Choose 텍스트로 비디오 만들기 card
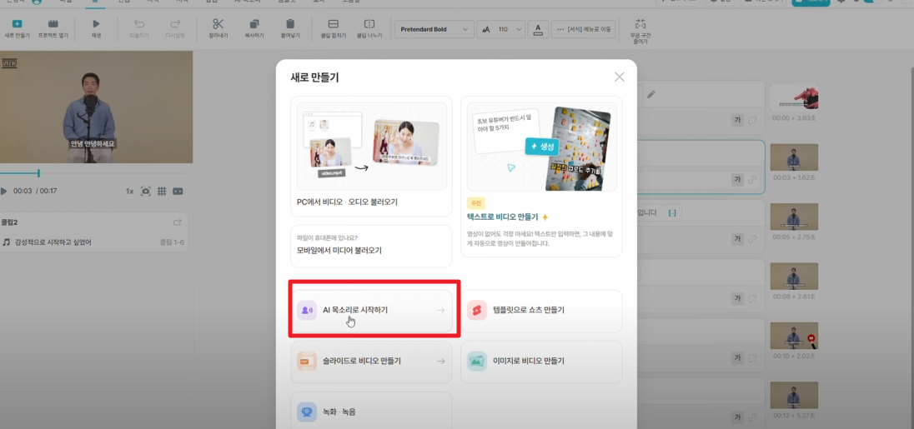914x429 pixels. click(541, 177)
